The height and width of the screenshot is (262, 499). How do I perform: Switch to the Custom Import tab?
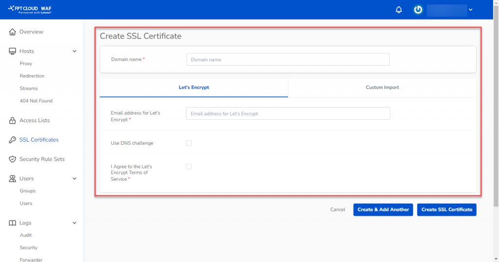[x=382, y=88]
